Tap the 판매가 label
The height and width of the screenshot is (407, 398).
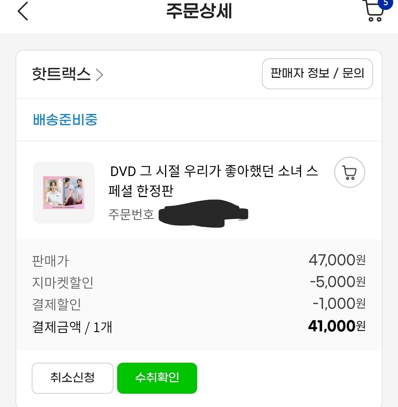pos(50,261)
